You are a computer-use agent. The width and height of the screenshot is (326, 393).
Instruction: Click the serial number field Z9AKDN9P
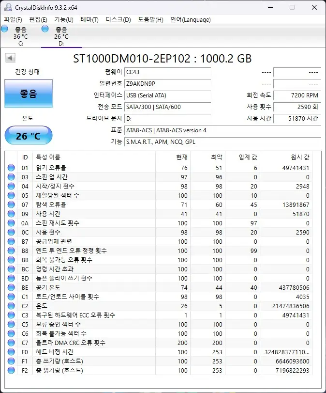click(168, 84)
